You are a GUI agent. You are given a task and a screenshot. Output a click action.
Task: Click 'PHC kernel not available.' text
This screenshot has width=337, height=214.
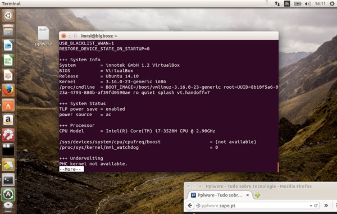click(93, 163)
